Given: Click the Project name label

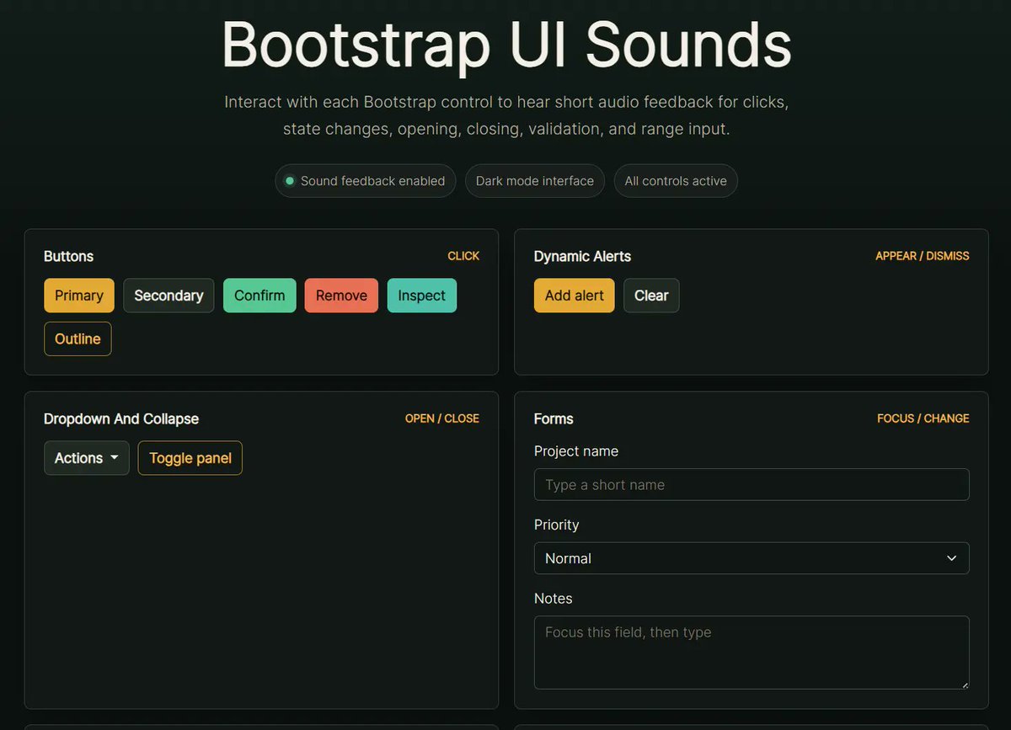Looking at the screenshot, I should (576, 451).
